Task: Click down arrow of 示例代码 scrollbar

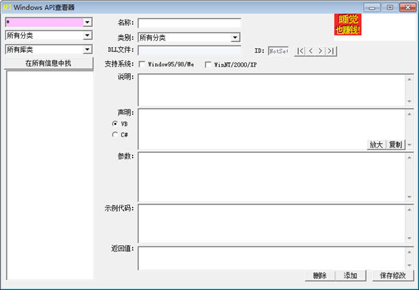Action: (x=409, y=238)
